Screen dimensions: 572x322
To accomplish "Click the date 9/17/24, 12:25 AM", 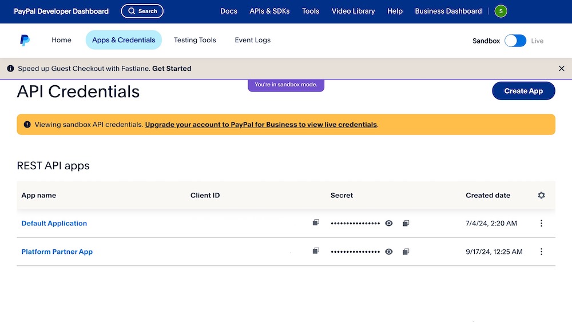I will (x=494, y=252).
